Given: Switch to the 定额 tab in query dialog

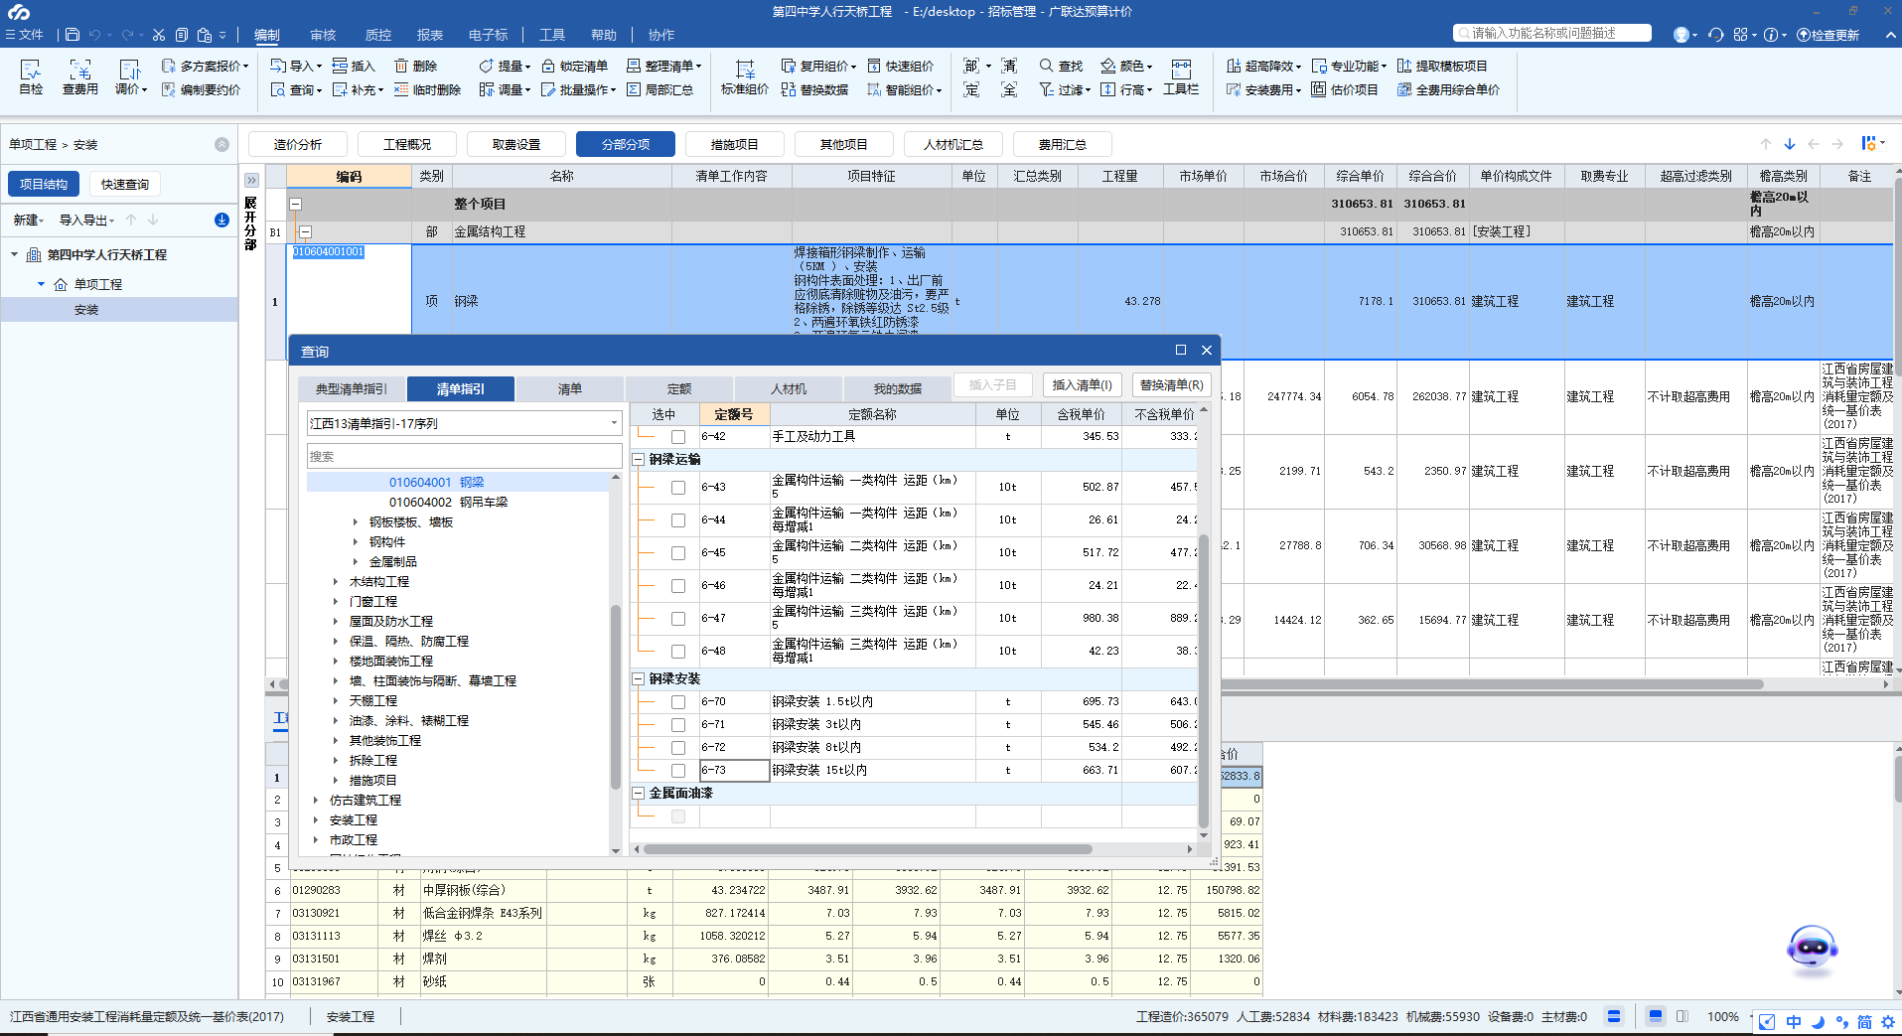Looking at the screenshot, I should 679,388.
